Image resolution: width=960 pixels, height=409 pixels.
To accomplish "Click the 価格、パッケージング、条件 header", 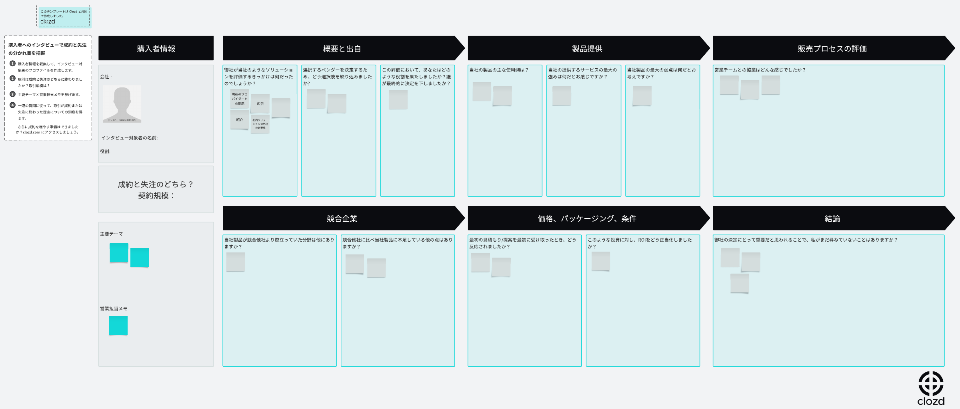I will 587,218.
